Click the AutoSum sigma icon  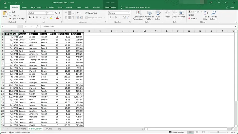click(189, 12)
